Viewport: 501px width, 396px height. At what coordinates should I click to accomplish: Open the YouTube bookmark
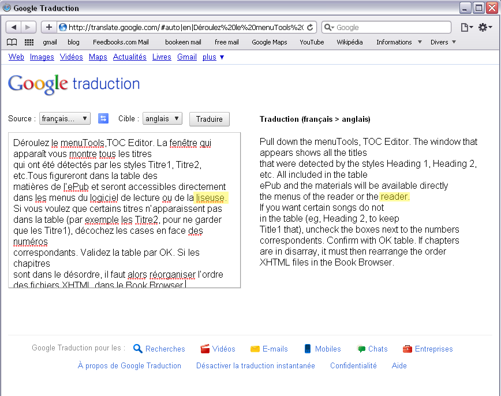click(312, 42)
